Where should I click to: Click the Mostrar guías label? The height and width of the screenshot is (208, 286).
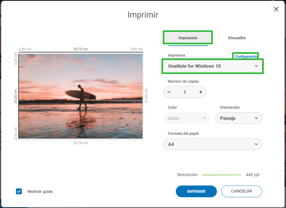click(40, 191)
